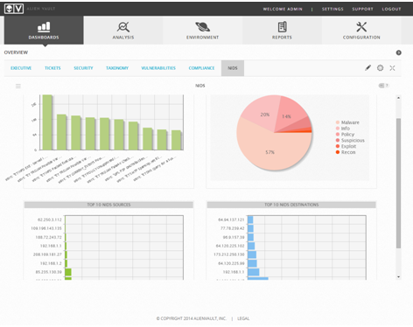The image size is (413, 327).
Task: Open the Environment planet icon
Action: coord(202,27)
